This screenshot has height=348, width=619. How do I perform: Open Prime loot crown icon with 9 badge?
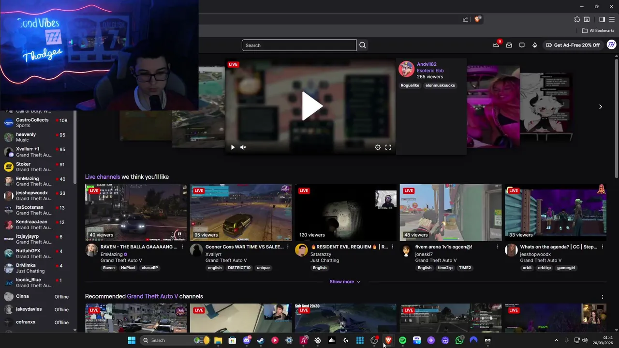tap(496, 45)
